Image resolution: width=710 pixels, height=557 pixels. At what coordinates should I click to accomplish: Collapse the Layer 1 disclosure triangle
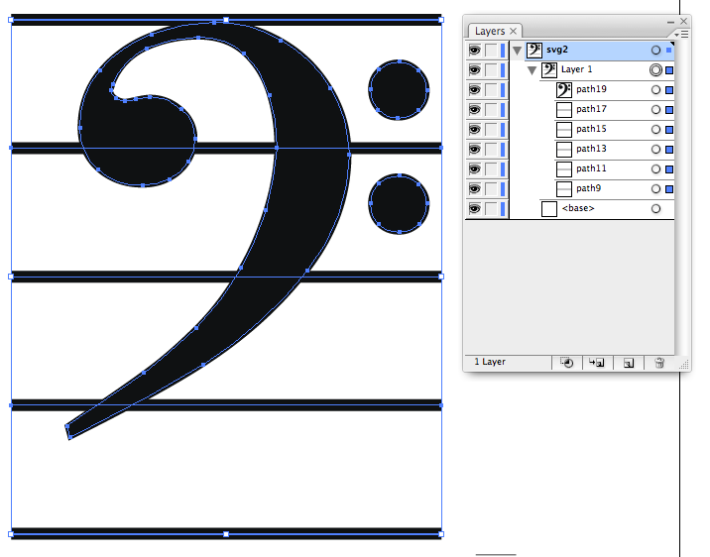532,69
